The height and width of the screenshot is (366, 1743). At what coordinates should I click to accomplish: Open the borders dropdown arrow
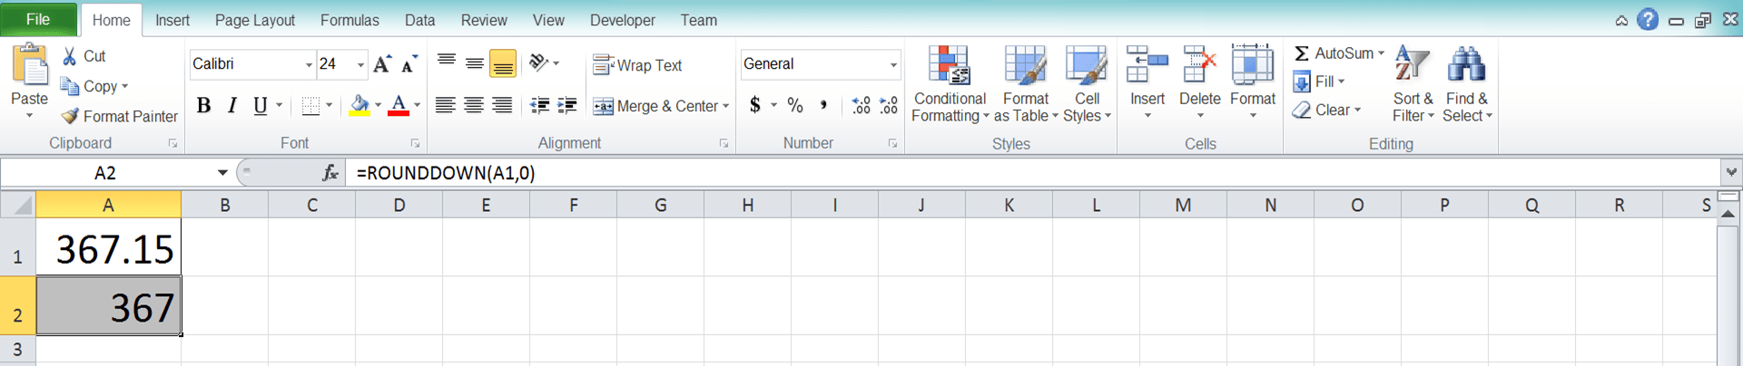click(329, 106)
